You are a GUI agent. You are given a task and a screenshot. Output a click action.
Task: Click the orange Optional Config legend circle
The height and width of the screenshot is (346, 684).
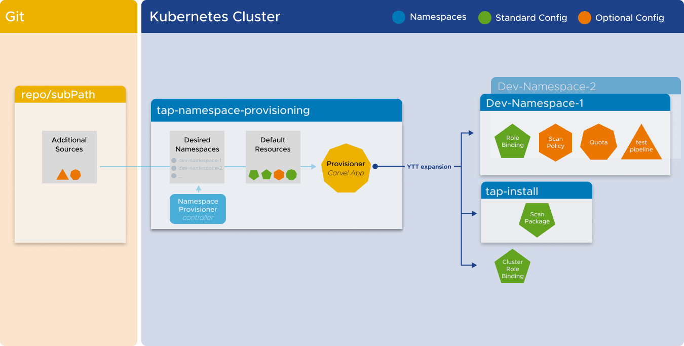point(585,18)
